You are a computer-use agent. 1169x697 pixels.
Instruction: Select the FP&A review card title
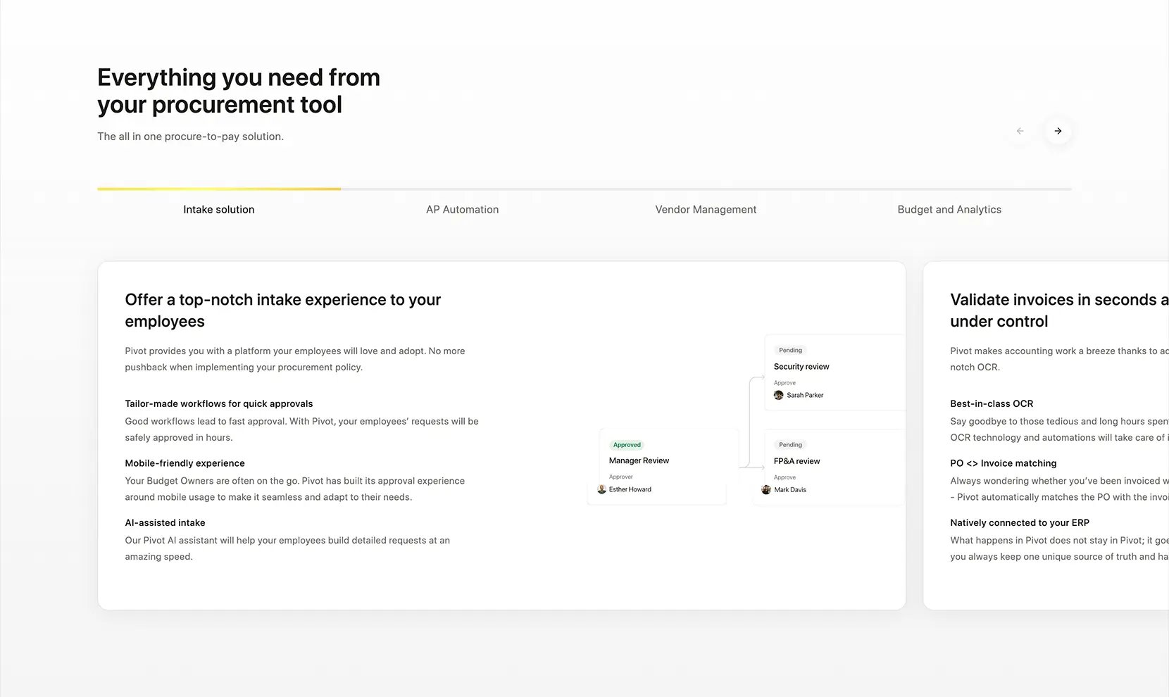click(796, 461)
